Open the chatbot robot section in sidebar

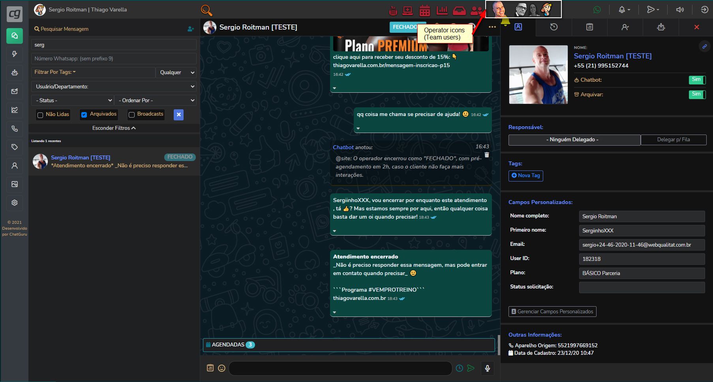click(15, 73)
